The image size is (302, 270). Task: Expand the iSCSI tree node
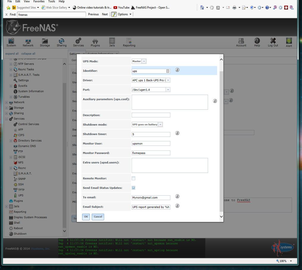[x=11, y=157]
